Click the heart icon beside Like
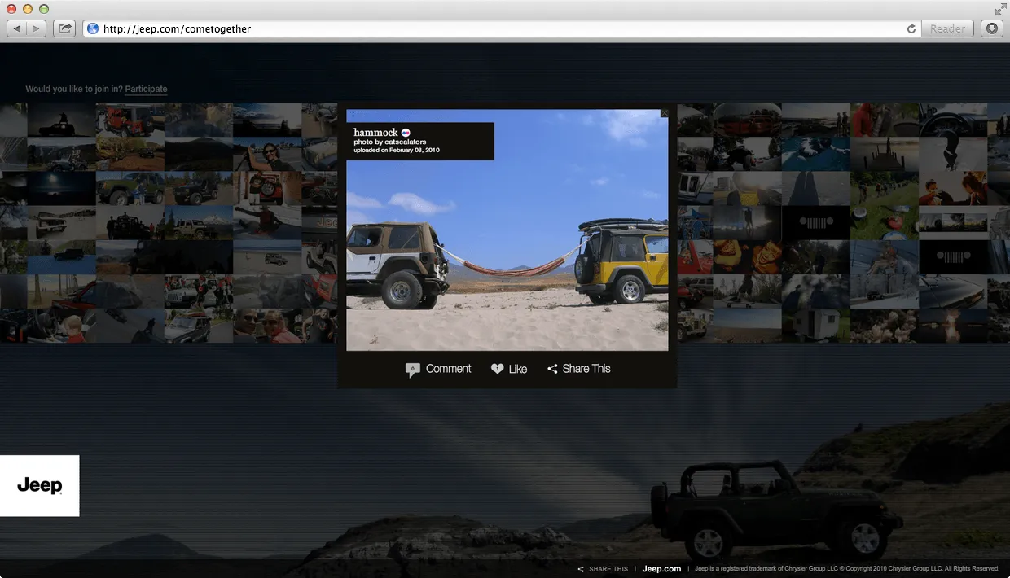Image resolution: width=1010 pixels, height=578 pixels. pos(498,369)
